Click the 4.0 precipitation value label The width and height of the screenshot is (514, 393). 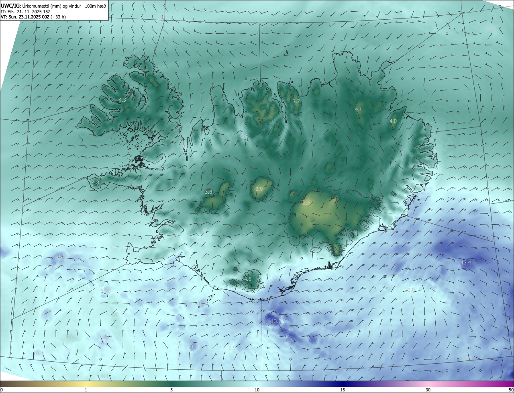tap(393, 121)
